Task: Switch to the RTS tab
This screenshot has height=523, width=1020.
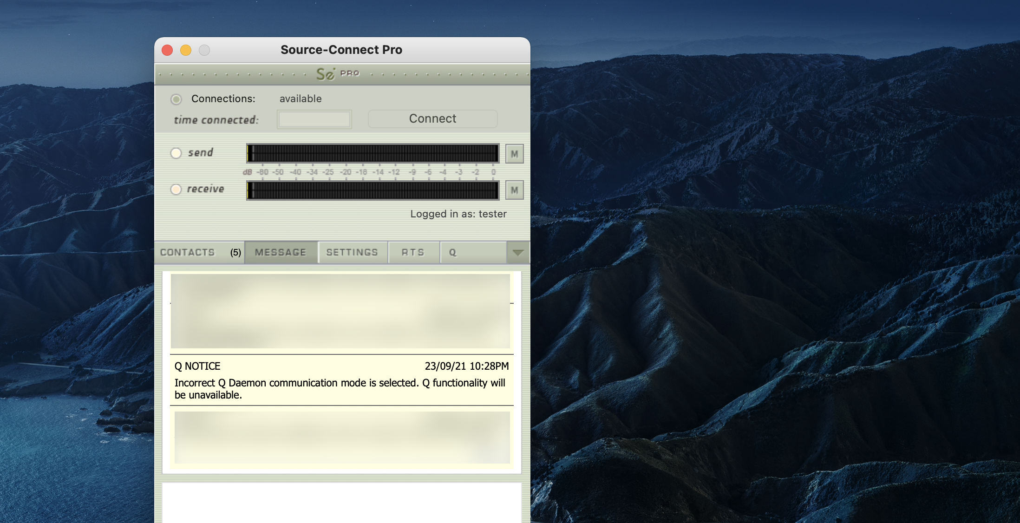Action: (x=413, y=252)
